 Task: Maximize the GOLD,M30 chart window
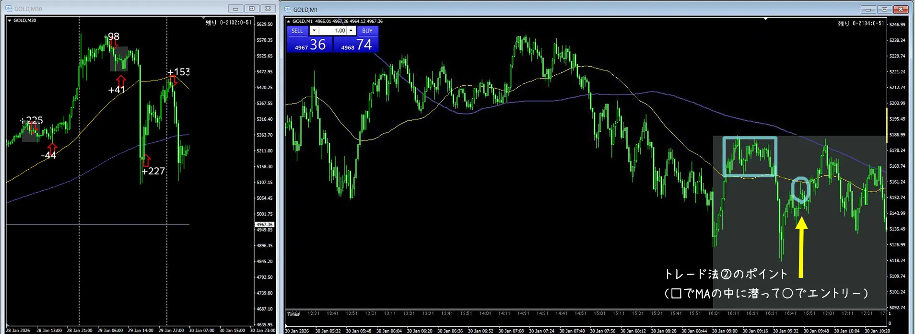click(252, 9)
